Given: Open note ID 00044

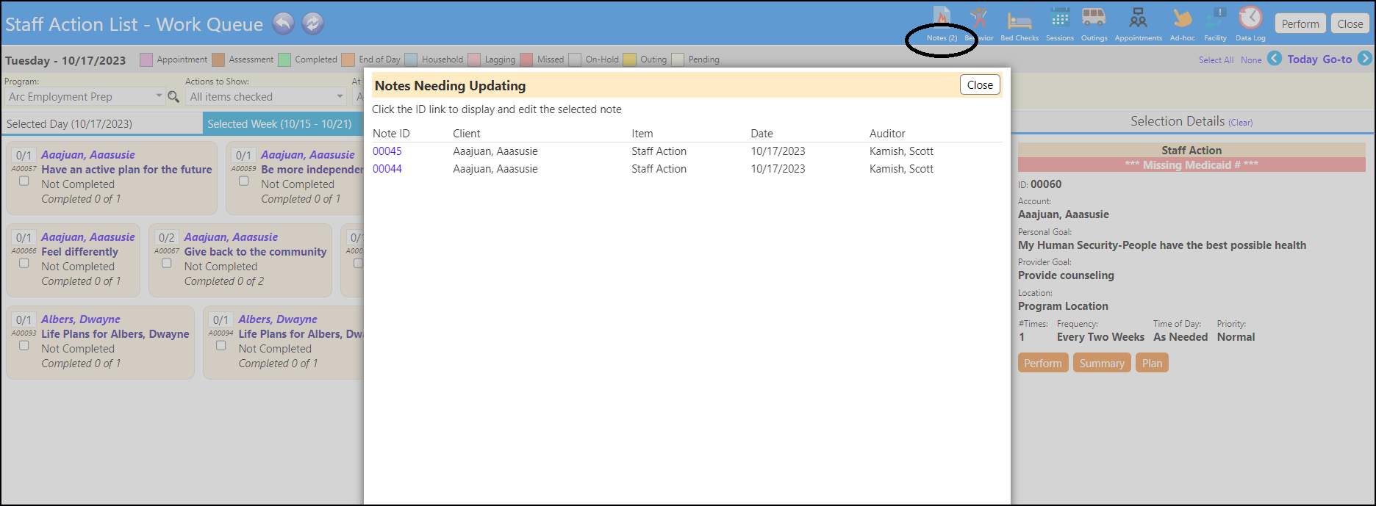Looking at the screenshot, I should click(387, 169).
